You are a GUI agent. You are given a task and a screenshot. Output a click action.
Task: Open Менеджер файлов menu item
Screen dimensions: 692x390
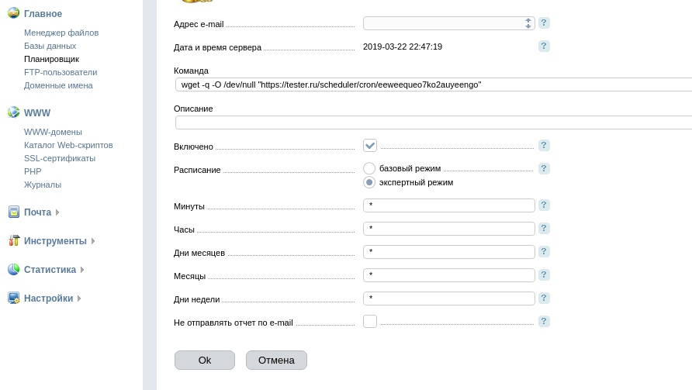(61, 33)
